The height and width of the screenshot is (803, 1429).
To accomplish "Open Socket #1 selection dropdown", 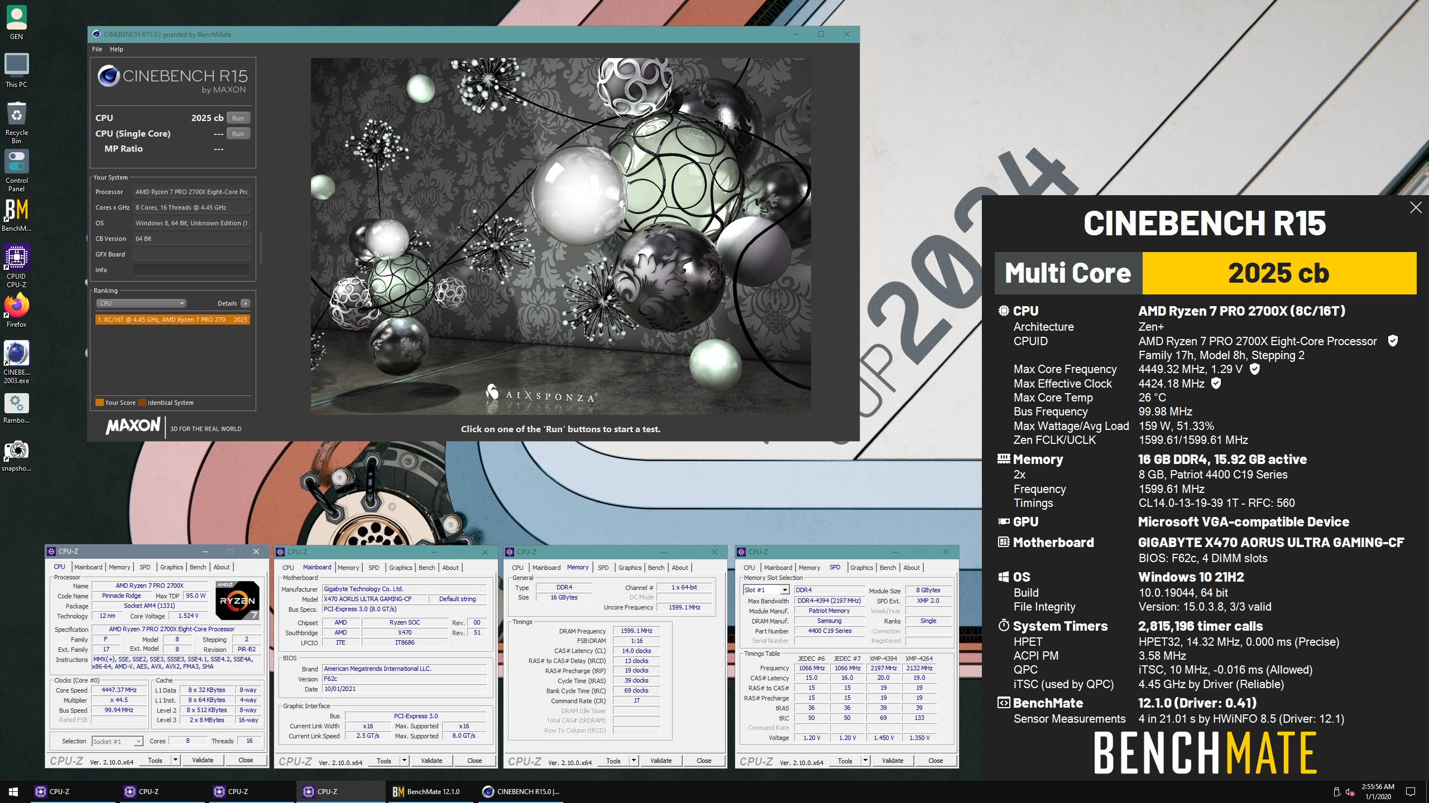I will click(117, 741).
